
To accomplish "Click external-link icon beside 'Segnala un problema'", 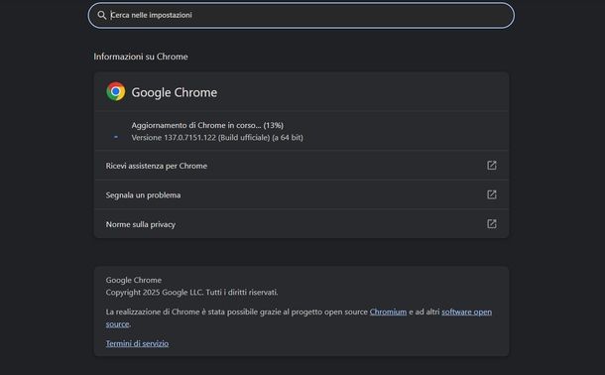I will [x=492, y=194].
